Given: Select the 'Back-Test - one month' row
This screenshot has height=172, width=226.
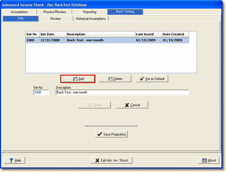Looking at the screenshot, I should pyautogui.click(x=107, y=40).
